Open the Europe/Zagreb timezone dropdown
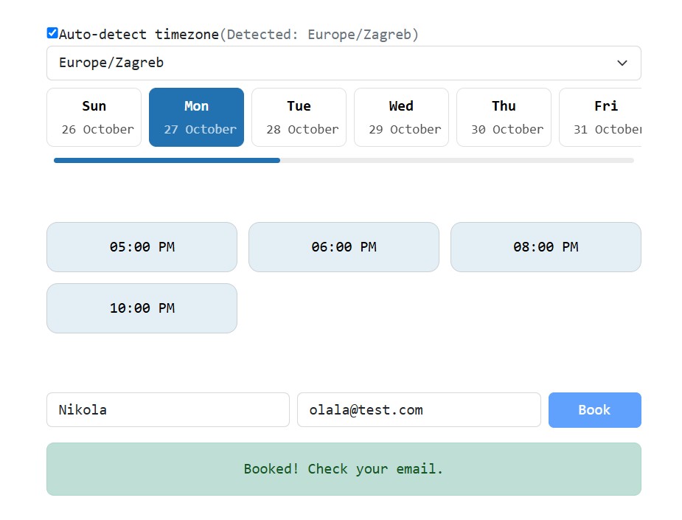Screen dimensions: 682x520 pyautogui.click(x=344, y=63)
